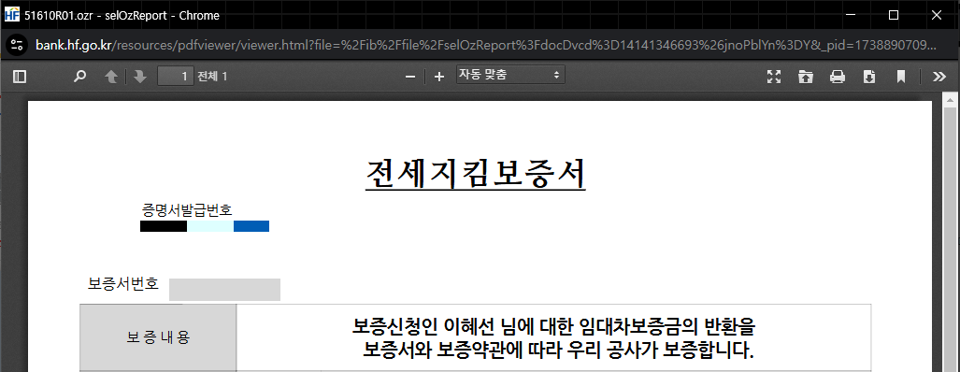Click the 증명서발급번호 label
960x372 pixels.
click(187, 210)
